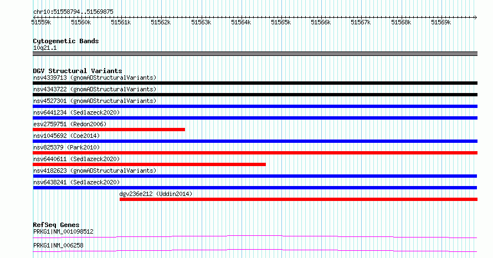Select the magenta PRKG1 NM_006258 transcript line
493x258 pixels.
pyautogui.click(x=255, y=250)
